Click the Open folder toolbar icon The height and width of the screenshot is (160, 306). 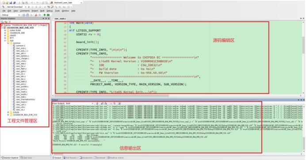(7, 3)
